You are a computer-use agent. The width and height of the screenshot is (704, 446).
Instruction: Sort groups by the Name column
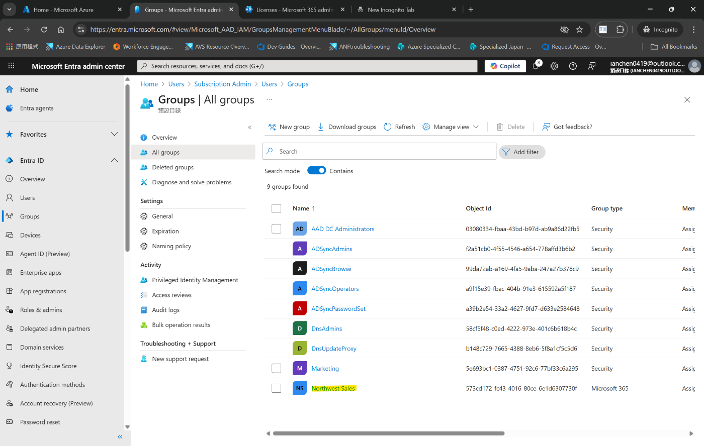pyautogui.click(x=304, y=208)
